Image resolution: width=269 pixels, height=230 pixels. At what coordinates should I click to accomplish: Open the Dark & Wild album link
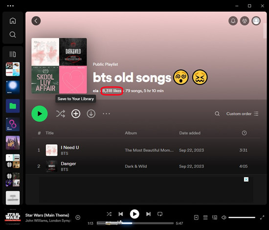(136, 167)
